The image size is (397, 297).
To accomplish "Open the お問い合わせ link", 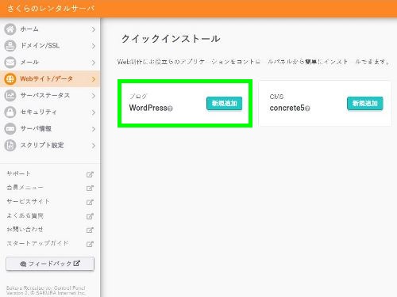I will click(25, 229).
